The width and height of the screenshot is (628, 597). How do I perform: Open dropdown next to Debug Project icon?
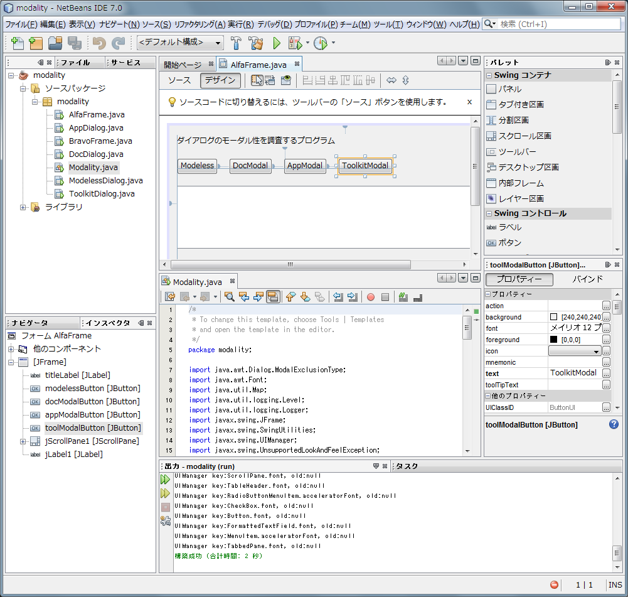pyautogui.click(x=307, y=43)
